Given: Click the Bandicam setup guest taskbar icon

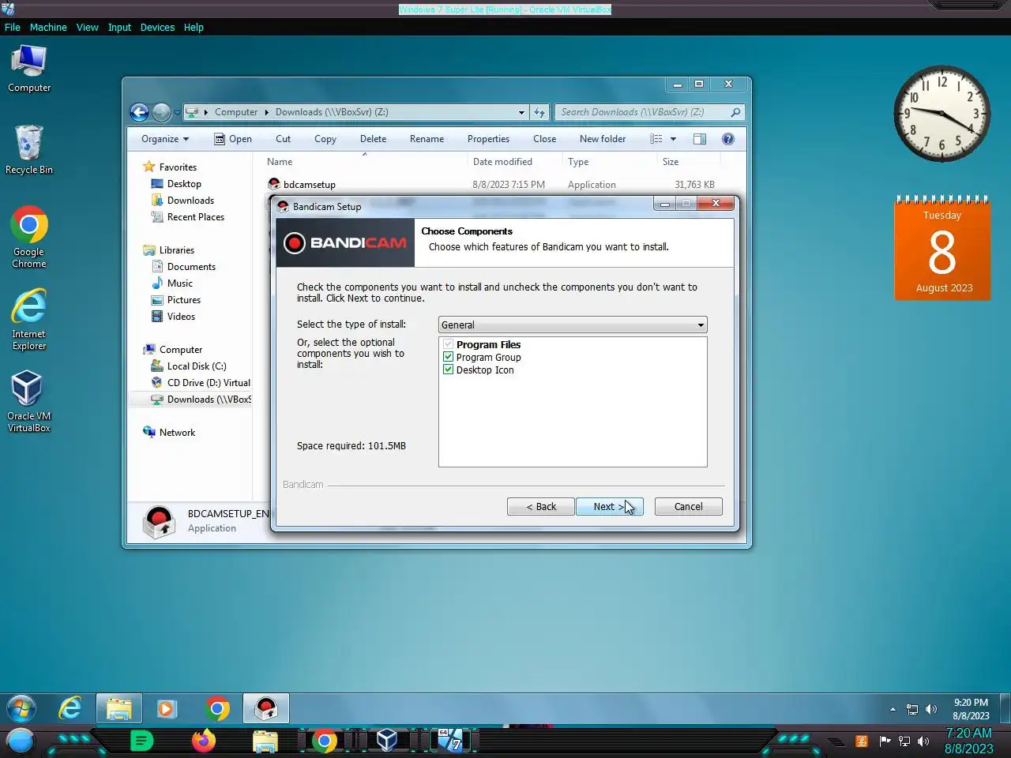Looking at the screenshot, I should click(266, 708).
